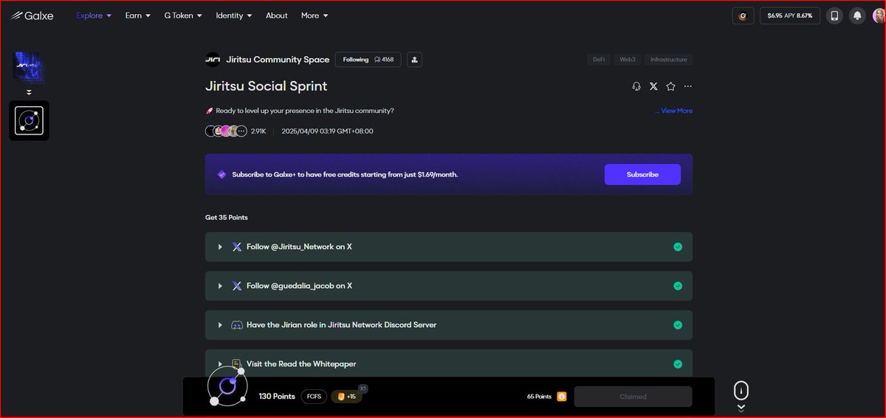Click the check mark on @guedalia_jacob task
This screenshot has height=418, width=886.
678,286
